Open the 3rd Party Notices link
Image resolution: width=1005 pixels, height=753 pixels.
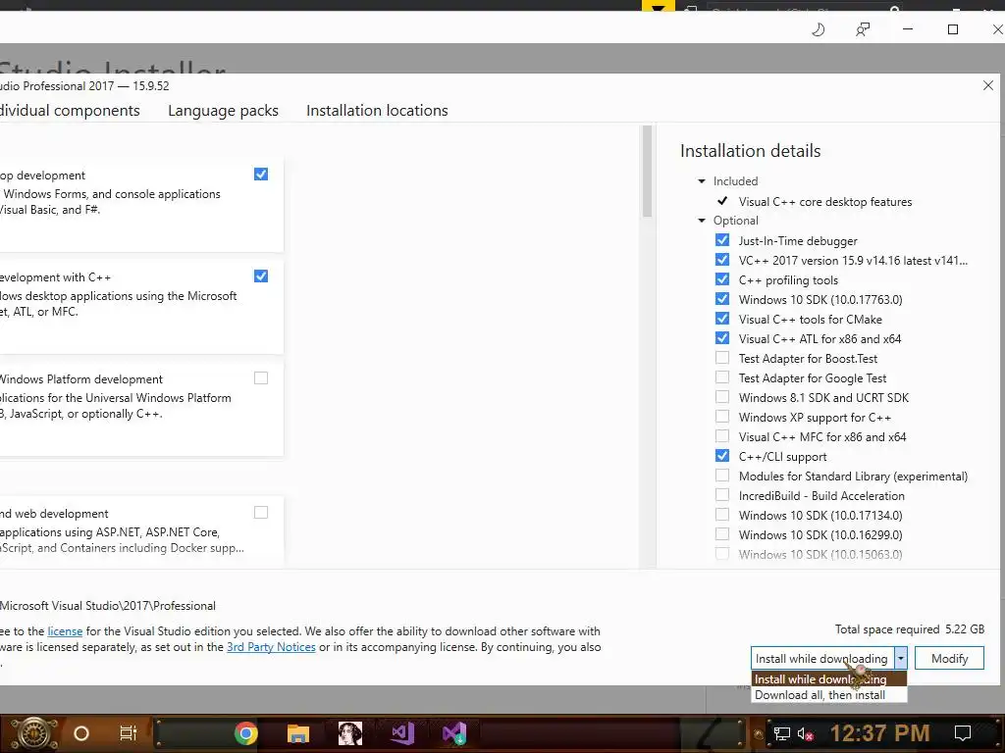(x=271, y=647)
